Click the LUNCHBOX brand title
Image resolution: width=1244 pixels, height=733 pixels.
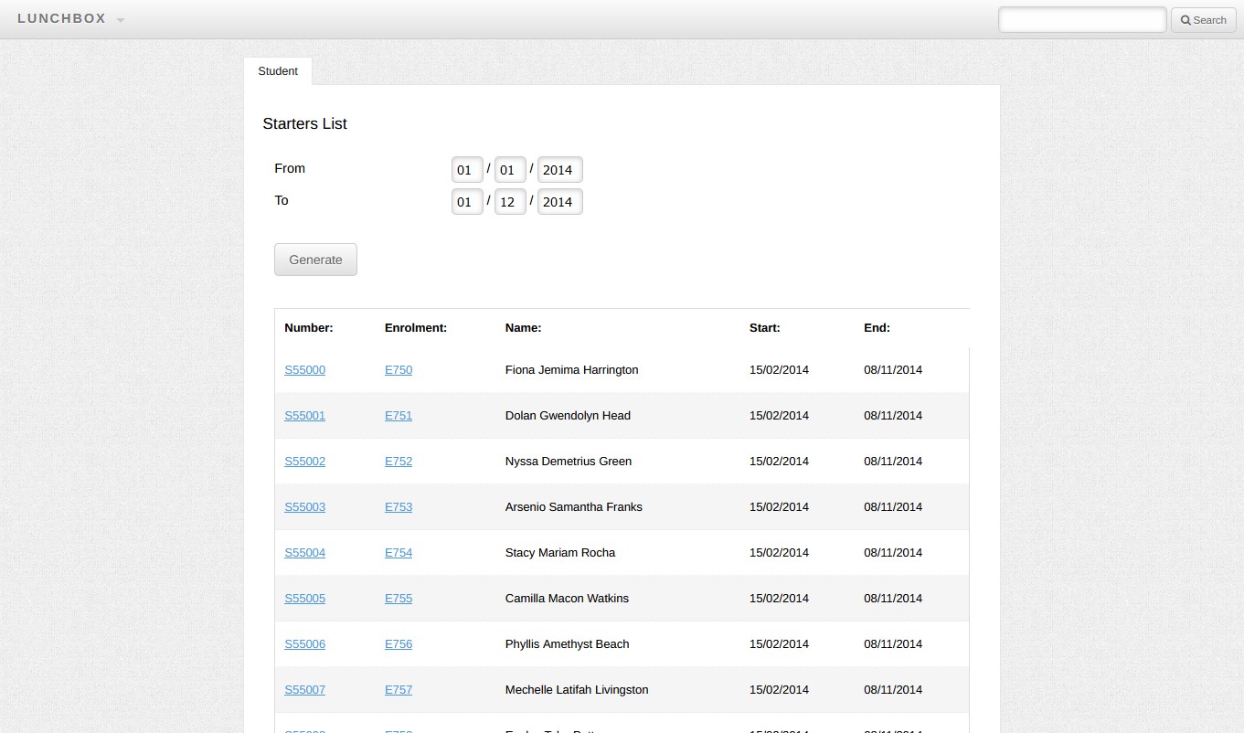pos(61,19)
